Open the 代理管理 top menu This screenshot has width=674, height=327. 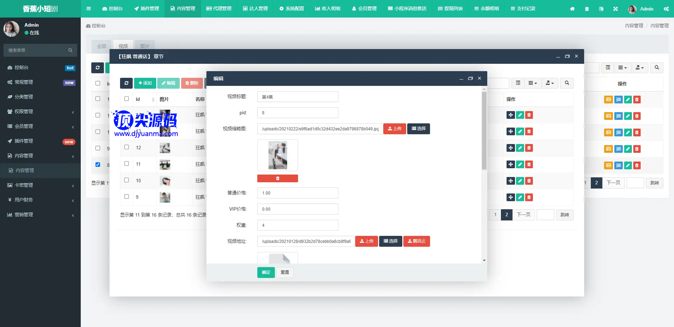pos(219,9)
